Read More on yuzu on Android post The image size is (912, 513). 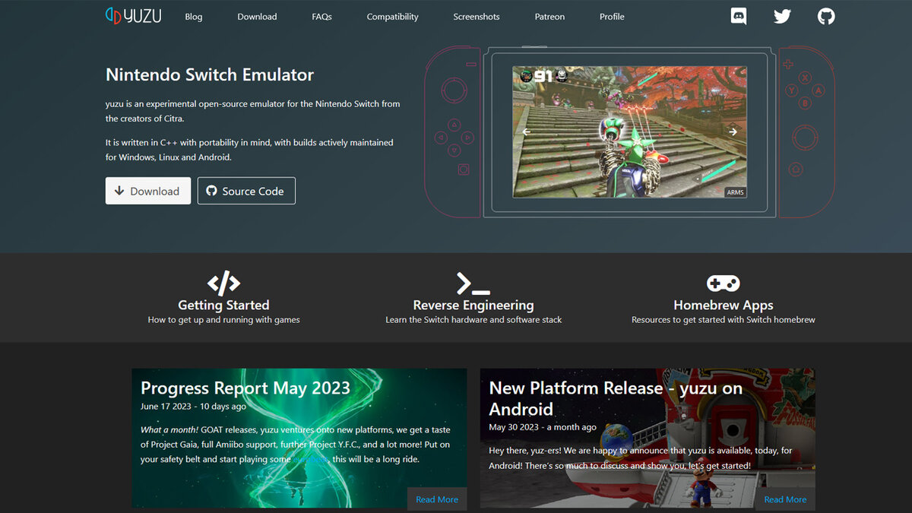pyautogui.click(x=785, y=499)
